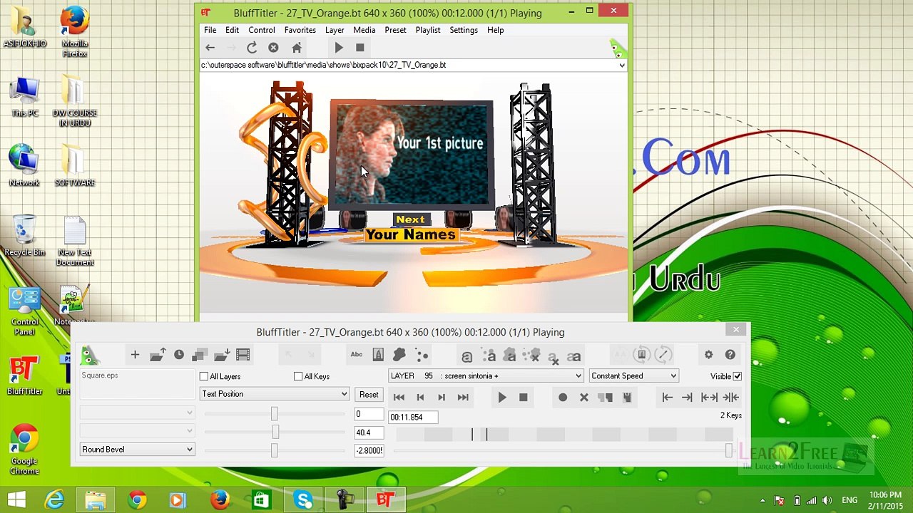The height and width of the screenshot is (513, 913).
Task: Click the strikethrough 'a' with x icon
Action: pyautogui.click(x=553, y=356)
